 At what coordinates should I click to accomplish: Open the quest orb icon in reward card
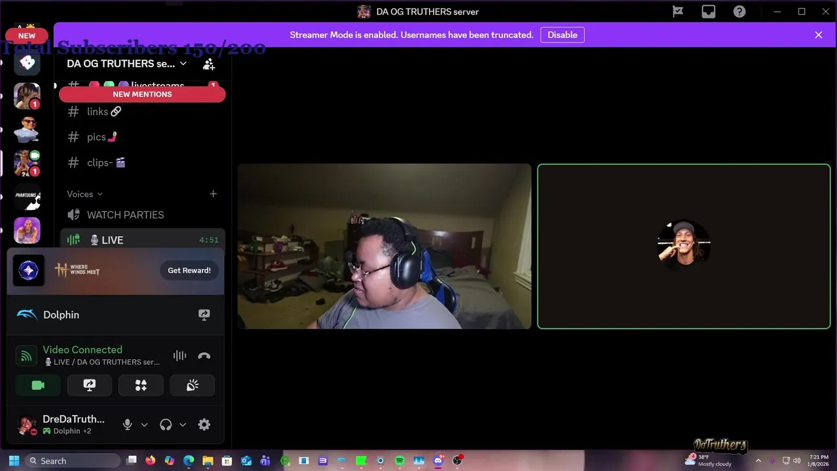(x=29, y=270)
